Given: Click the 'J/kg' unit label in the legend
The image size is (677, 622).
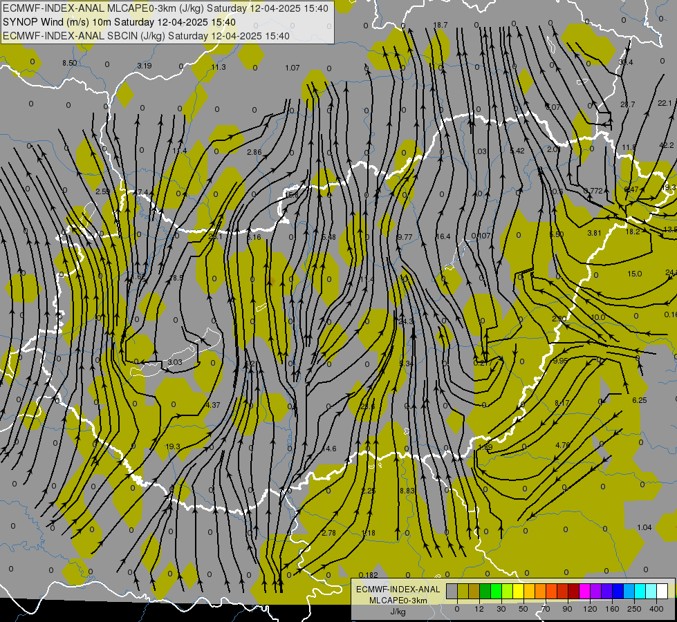Looking at the screenshot, I should [x=398, y=612].
